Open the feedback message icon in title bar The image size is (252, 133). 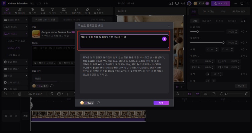tap(177, 3)
